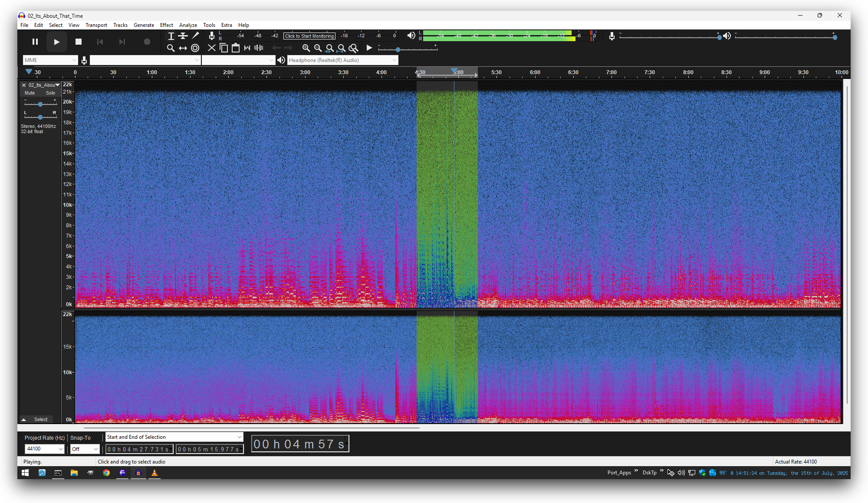Open the File menu
868x503 pixels.
(x=24, y=25)
